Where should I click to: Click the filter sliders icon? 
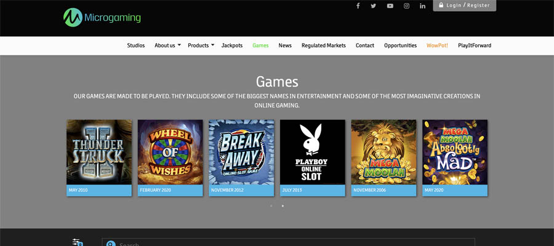coord(78,242)
